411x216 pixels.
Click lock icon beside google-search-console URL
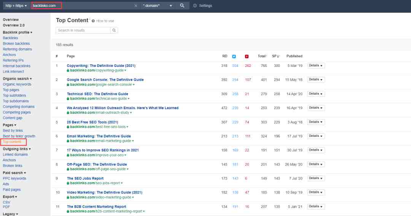pos(68,84)
